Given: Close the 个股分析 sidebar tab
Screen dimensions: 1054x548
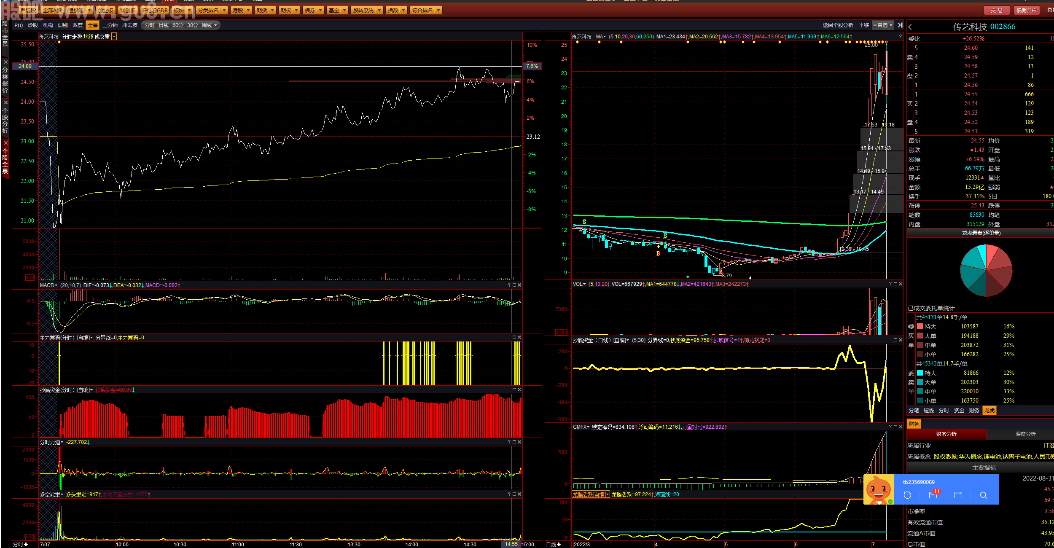Looking at the screenshot, I should pyautogui.click(x=5, y=102).
